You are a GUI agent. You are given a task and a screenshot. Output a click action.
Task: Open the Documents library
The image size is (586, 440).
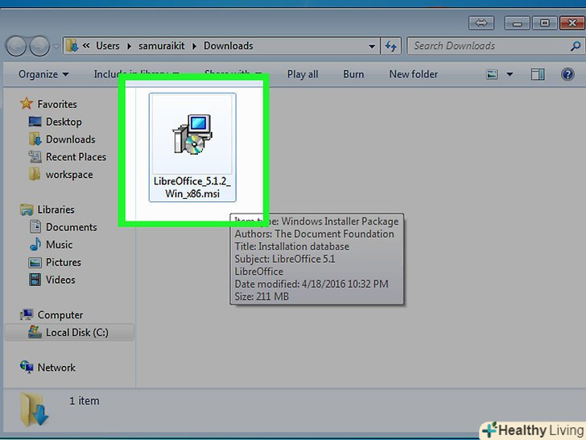point(71,227)
